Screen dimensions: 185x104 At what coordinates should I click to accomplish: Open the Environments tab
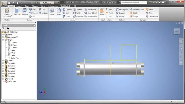53,6
